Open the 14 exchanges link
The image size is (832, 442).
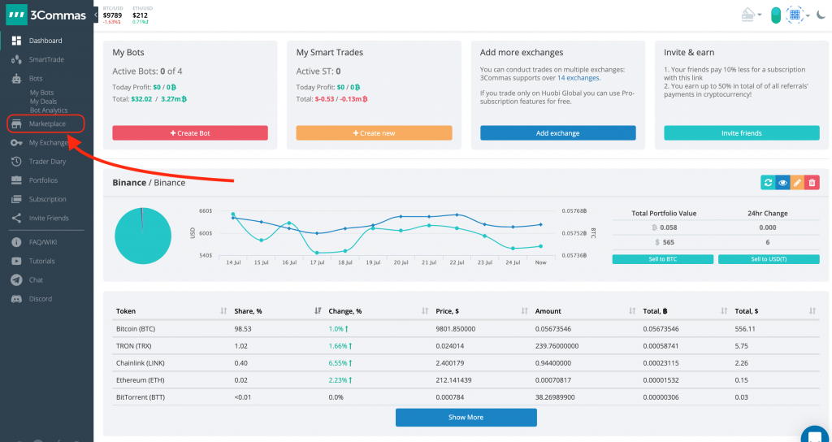[578, 78]
